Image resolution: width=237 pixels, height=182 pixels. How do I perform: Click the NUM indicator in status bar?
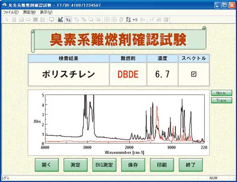[213, 178]
